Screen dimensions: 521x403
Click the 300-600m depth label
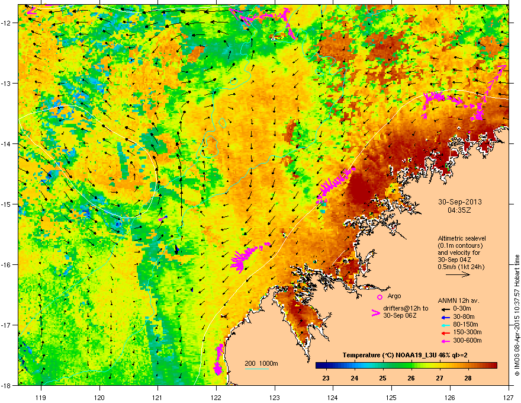[467, 341]
